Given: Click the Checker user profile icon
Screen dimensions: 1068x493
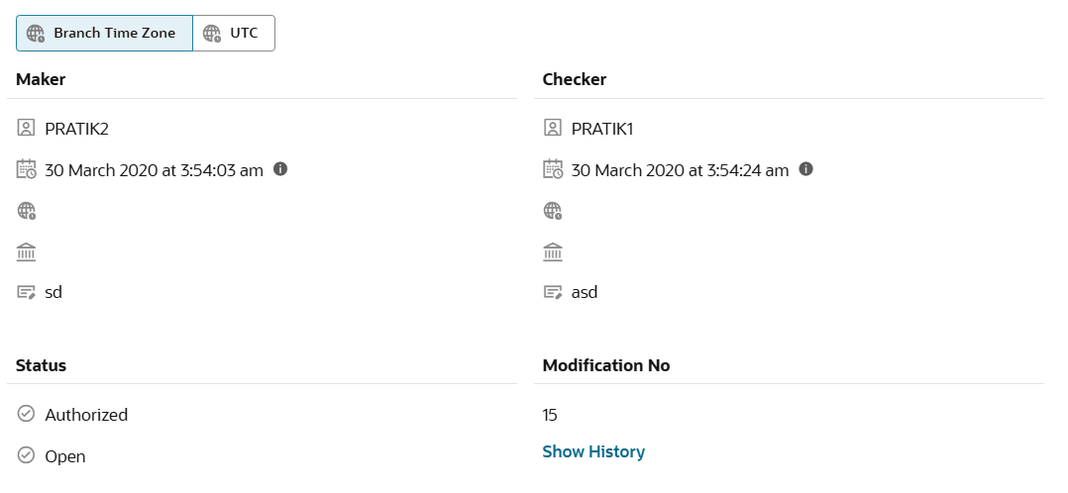Looking at the screenshot, I should [553, 129].
